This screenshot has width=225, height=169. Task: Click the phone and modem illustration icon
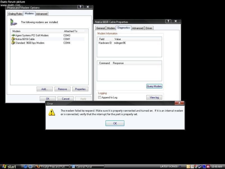[x=13, y=22]
